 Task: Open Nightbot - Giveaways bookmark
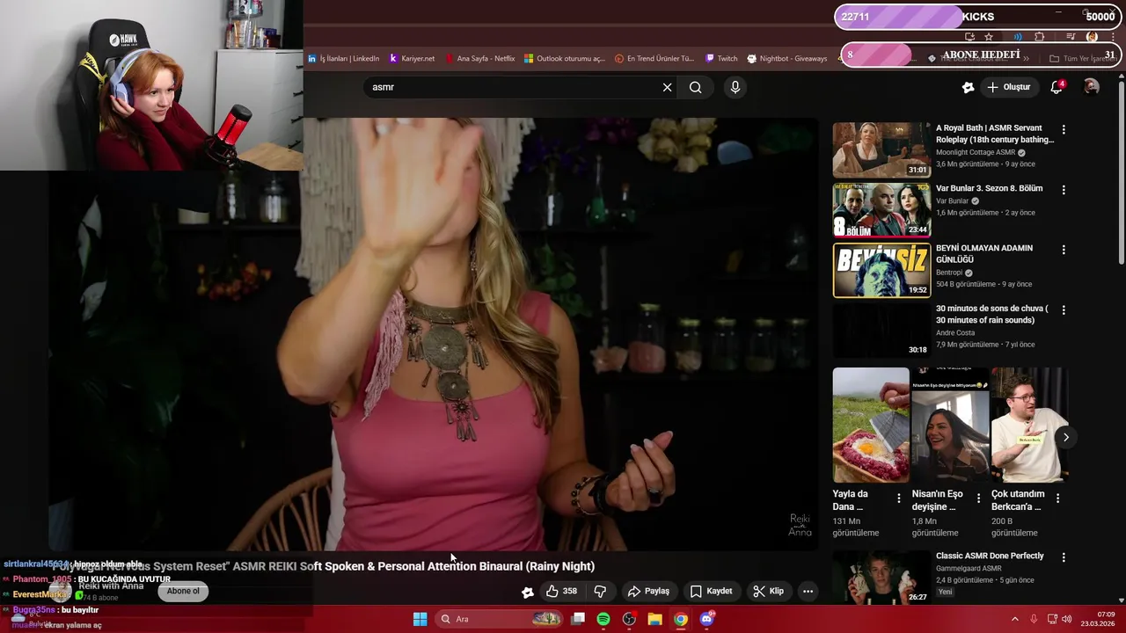click(x=787, y=59)
